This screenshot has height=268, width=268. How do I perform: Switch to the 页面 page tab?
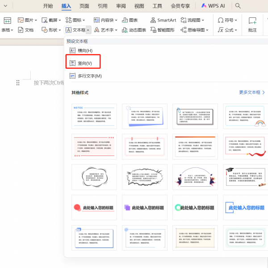click(84, 6)
